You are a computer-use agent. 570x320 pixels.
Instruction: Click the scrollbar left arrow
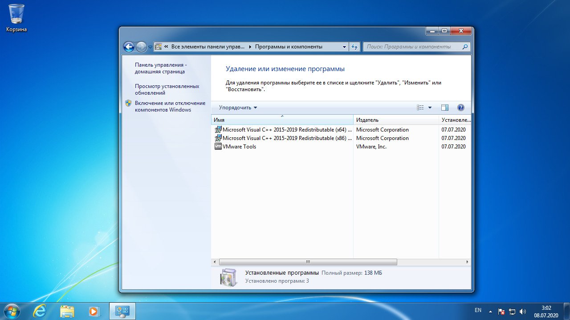(215, 262)
